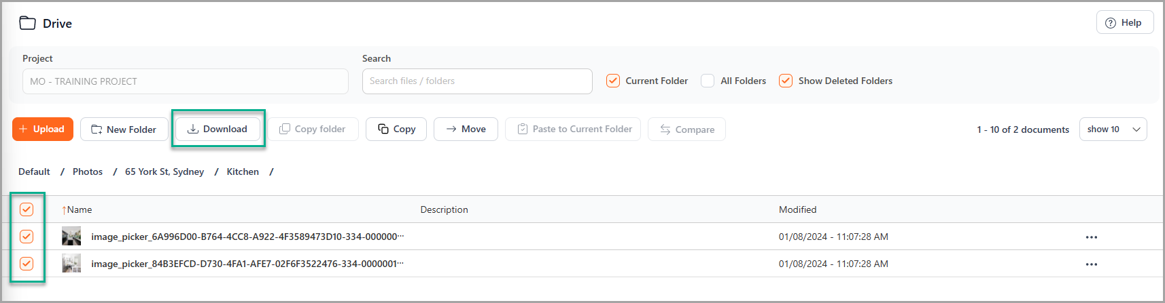
Task: Enable the All Folders checkbox
Action: click(708, 81)
